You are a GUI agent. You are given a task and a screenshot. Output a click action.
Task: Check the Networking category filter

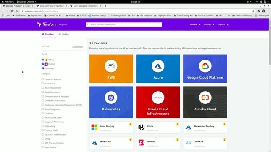click(43, 126)
